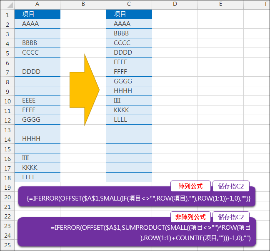Click cell BBBB in column C
270x251 pixels.
point(129,33)
